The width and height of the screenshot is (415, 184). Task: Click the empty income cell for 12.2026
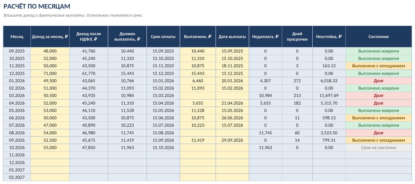[x=50, y=162]
